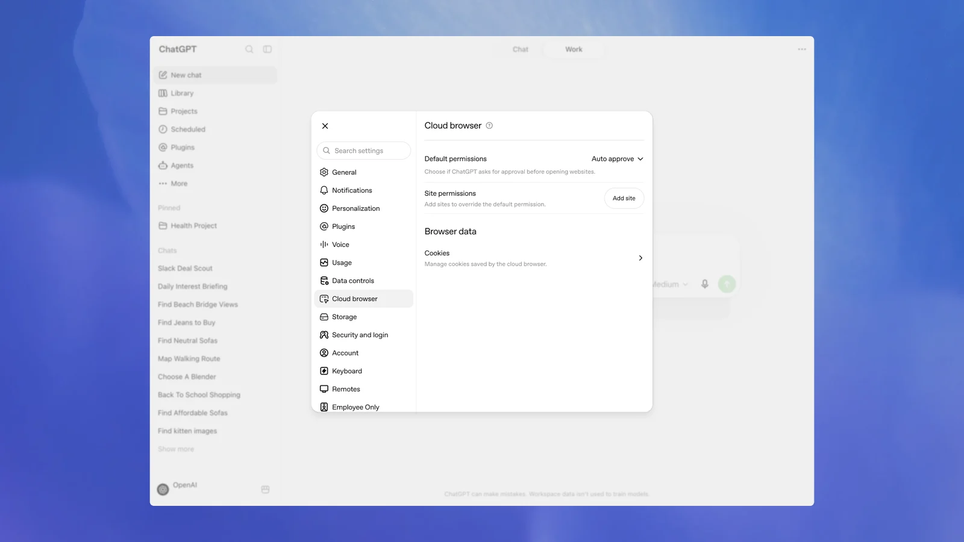The image size is (964, 542).
Task: Open the Notifications settings section
Action: click(363, 190)
